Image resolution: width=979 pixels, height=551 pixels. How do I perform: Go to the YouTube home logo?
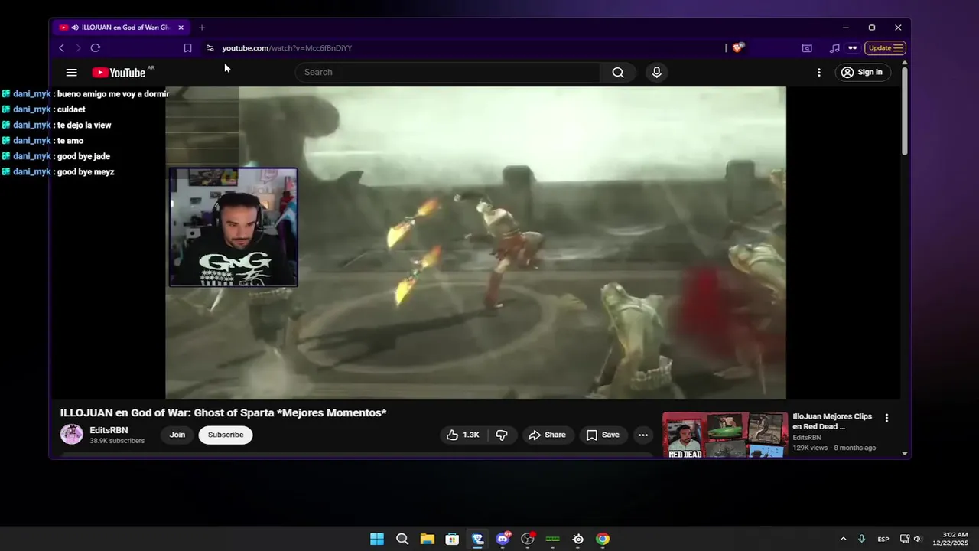click(119, 73)
